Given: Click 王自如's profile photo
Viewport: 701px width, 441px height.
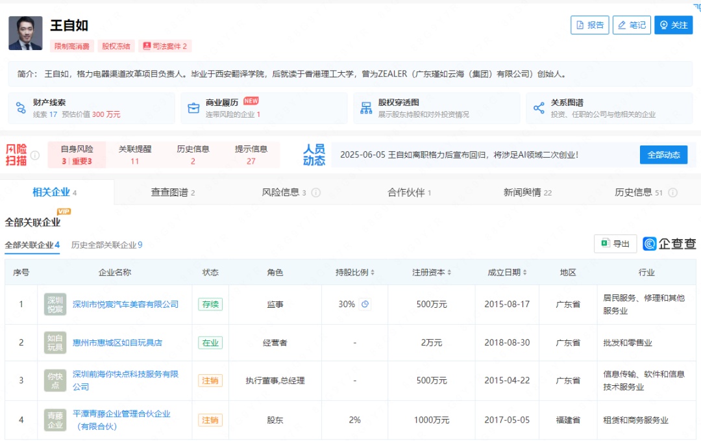Looking at the screenshot, I should [24, 32].
